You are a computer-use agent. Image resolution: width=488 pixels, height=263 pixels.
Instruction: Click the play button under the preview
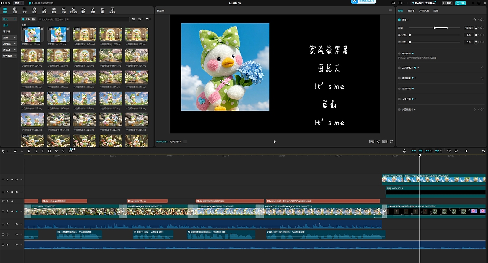[275, 142]
